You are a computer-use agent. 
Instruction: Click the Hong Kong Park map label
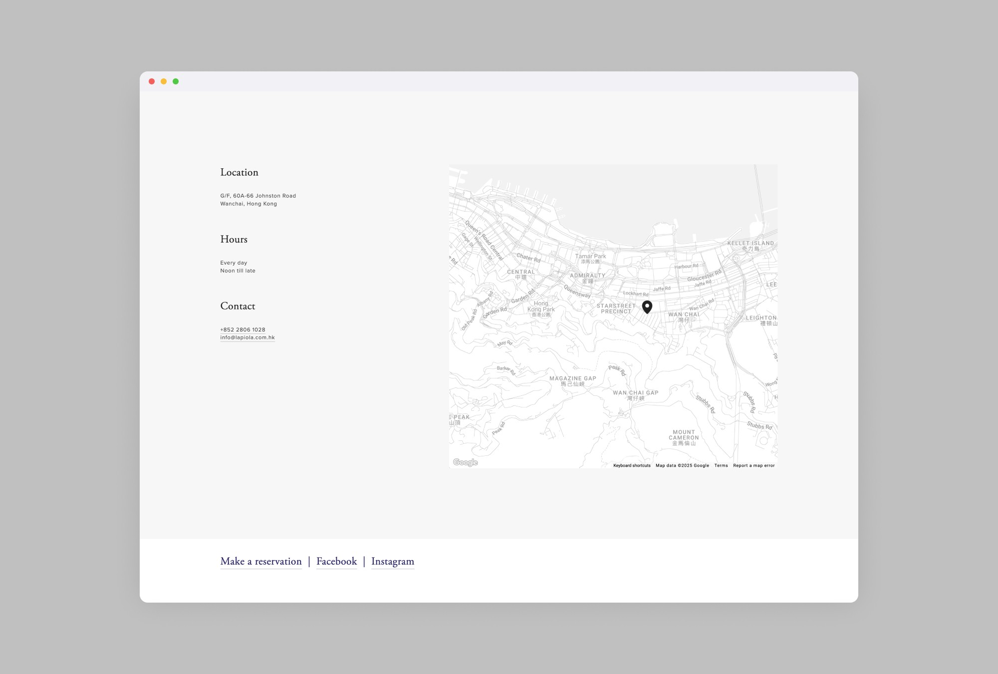pyautogui.click(x=541, y=307)
